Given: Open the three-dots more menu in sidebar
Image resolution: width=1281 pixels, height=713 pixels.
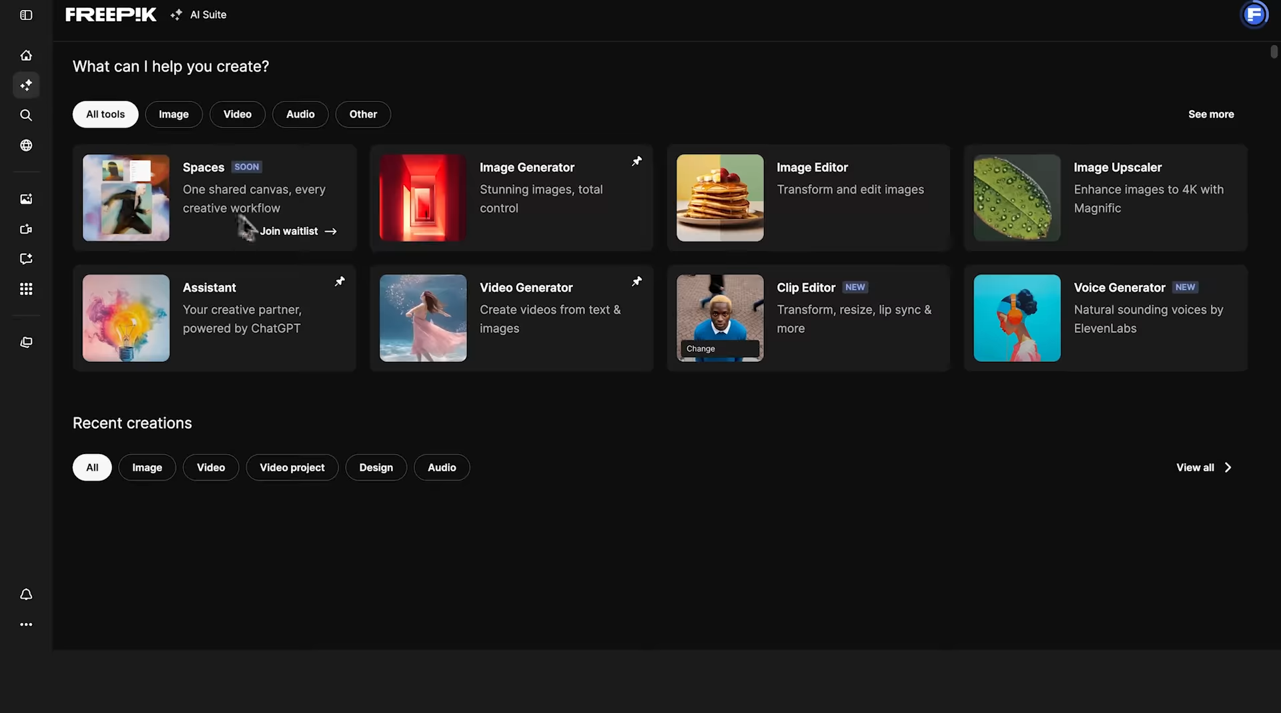Looking at the screenshot, I should [x=26, y=624].
